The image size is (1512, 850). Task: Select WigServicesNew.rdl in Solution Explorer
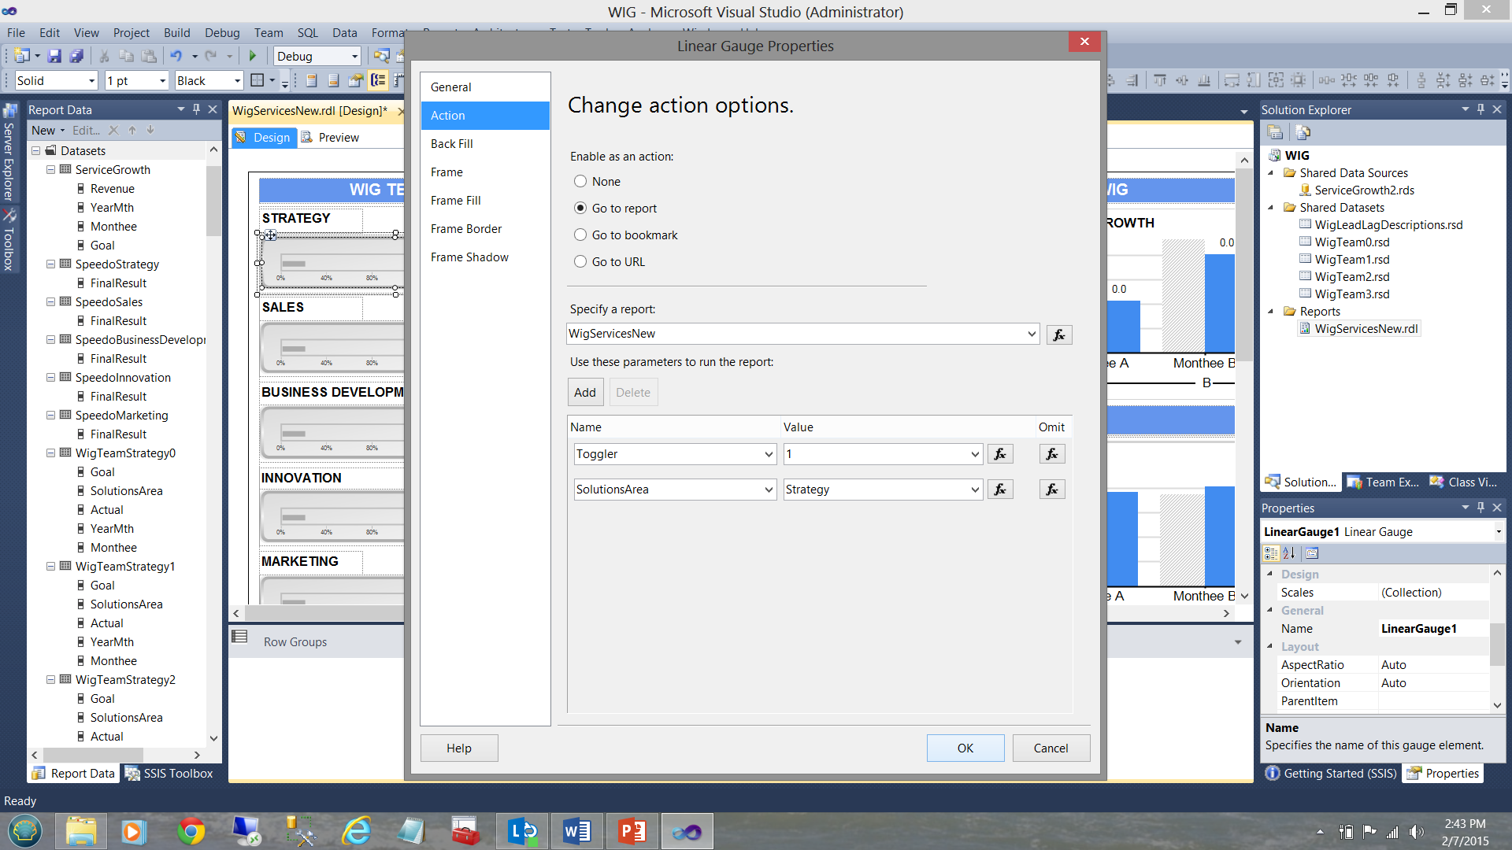pyautogui.click(x=1366, y=329)
